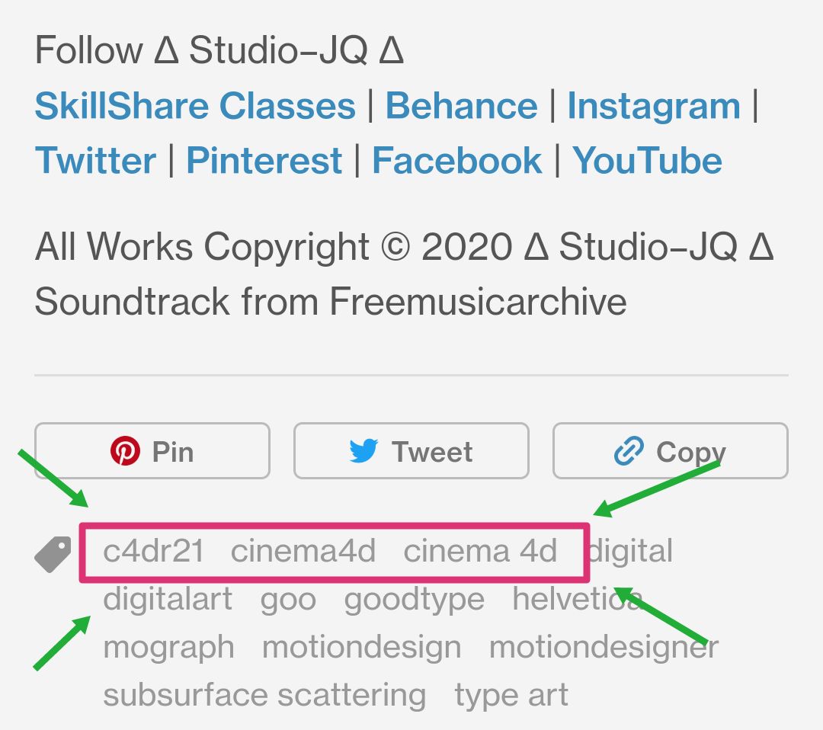Viewport: 823px width, 730px height.
Task: Select the subsurface scattering tag
Action: 264,696
